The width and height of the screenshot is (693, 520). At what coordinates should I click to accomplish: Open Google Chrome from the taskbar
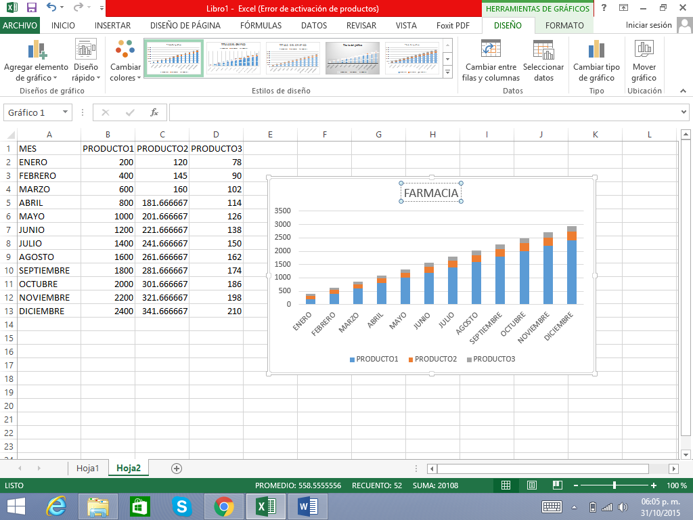tap(224, 506)
